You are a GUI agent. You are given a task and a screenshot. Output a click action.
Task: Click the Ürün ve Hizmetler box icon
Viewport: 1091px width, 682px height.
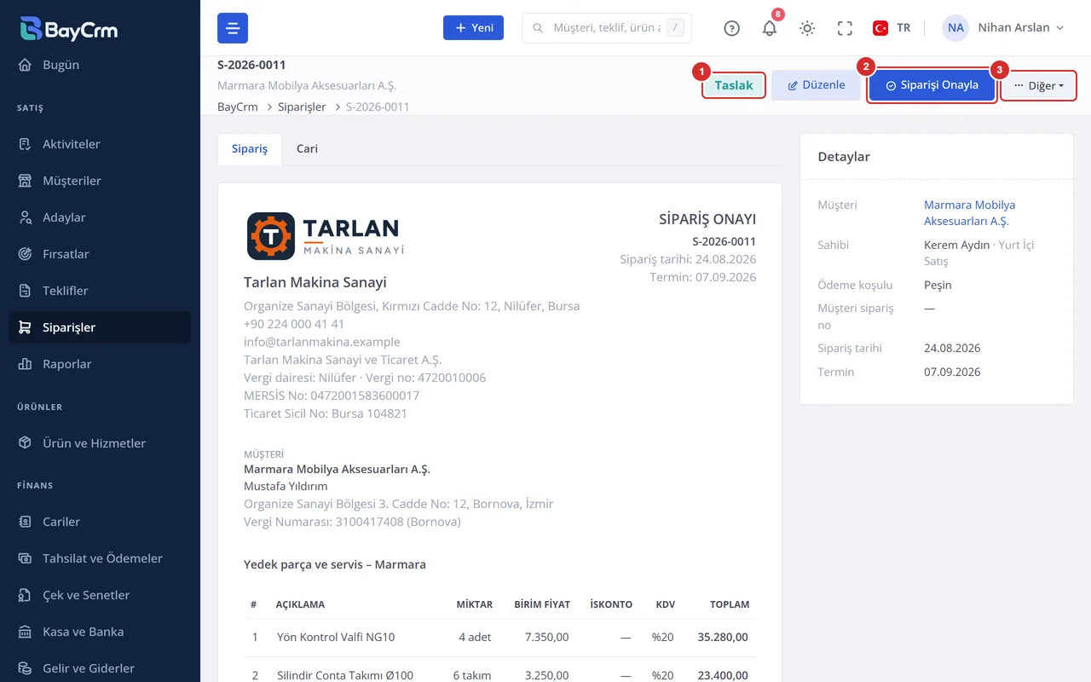[26, 443]
